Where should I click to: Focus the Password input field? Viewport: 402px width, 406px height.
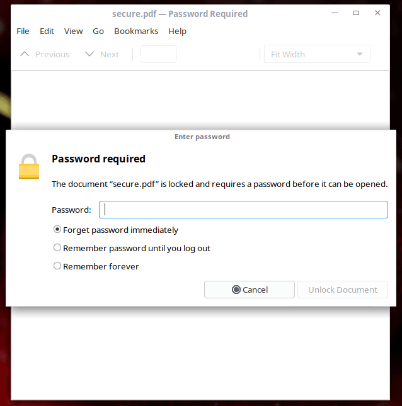point(243,210)
